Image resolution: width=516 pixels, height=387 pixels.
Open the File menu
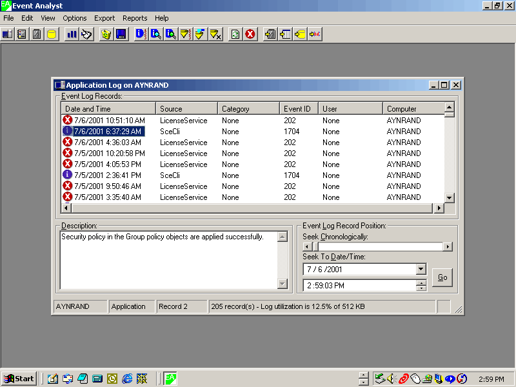tap(8, 18)
